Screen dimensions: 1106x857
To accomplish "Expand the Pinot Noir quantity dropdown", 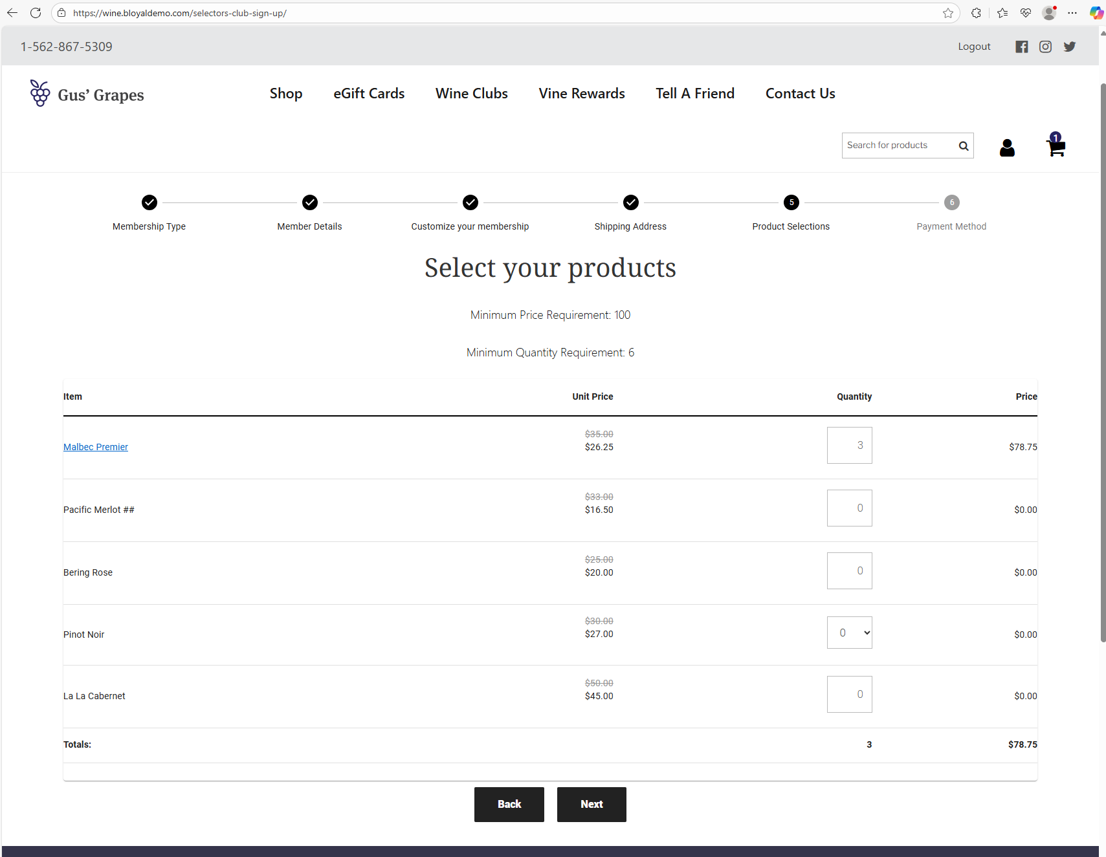I will 849,633.
